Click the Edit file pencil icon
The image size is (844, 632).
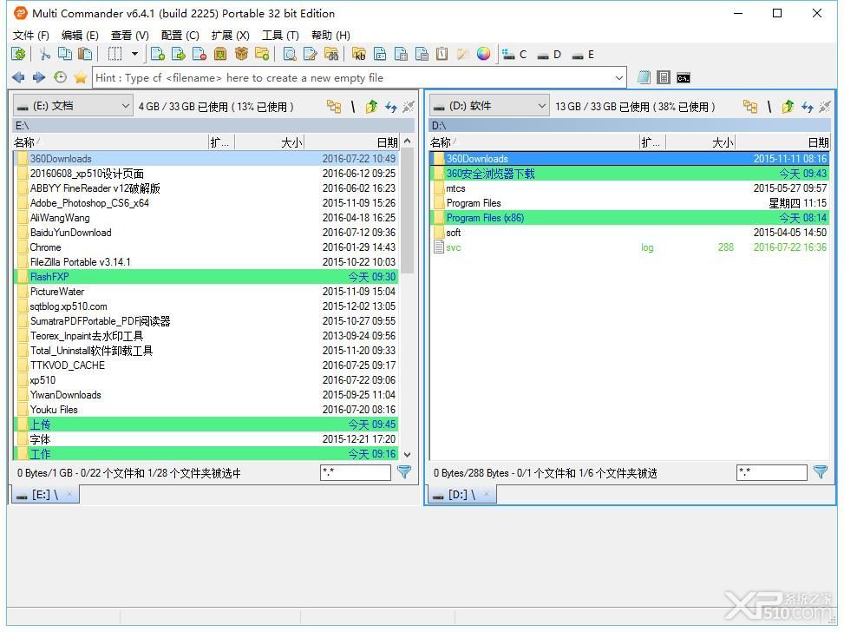tap(311, 54)
